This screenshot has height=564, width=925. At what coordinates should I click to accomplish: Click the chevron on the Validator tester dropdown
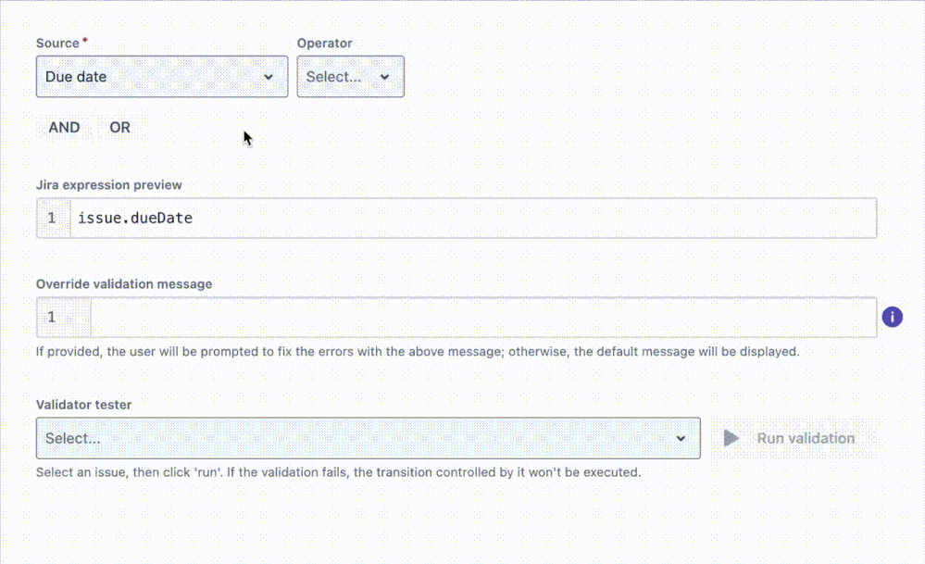pyautogui.click(x=682, y=438)
